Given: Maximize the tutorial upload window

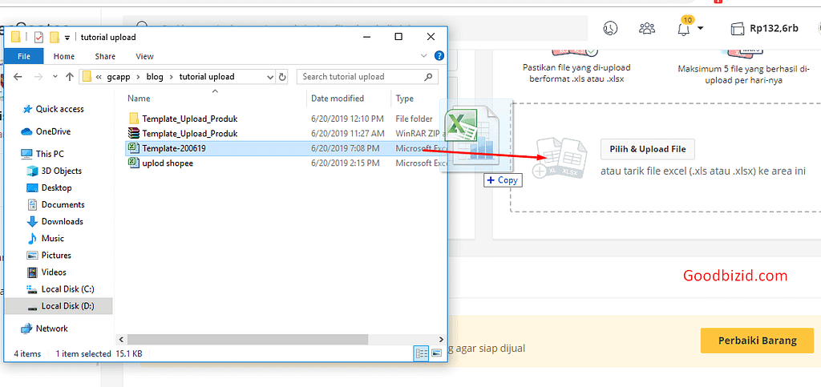Looking at the screenshot, I should 398,37.
